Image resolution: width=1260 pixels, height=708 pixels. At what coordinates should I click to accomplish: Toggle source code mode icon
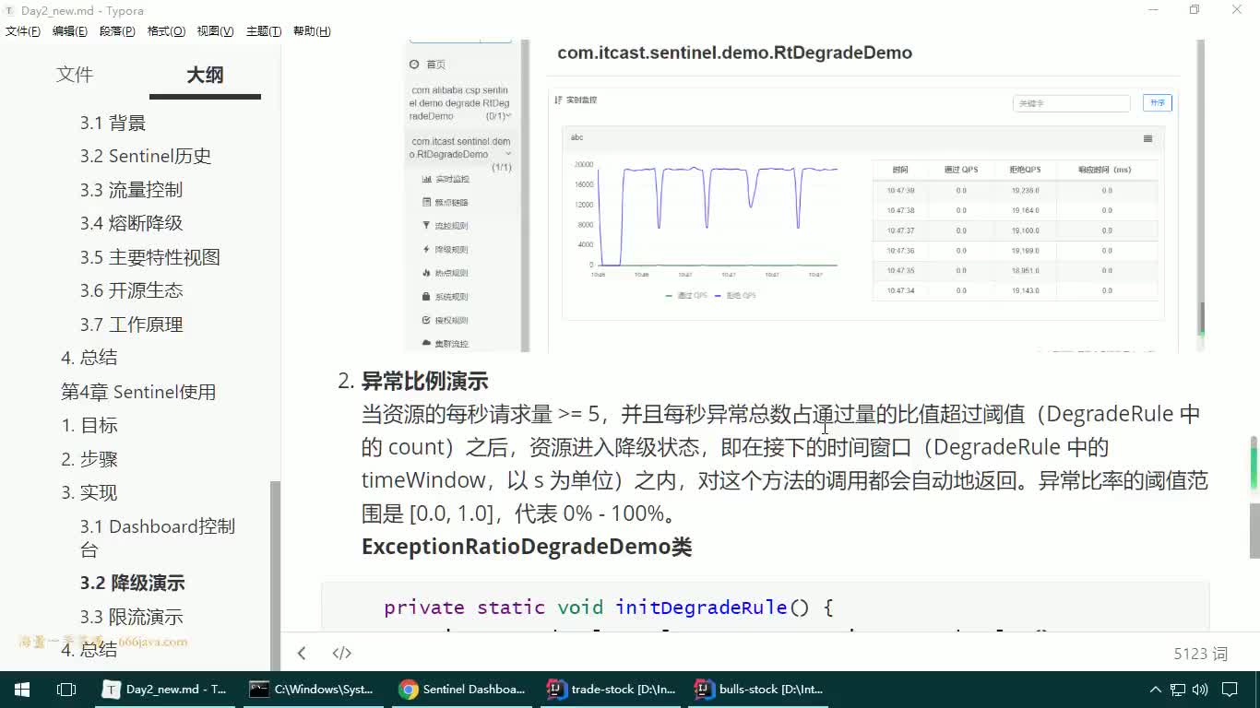coord(342,653)
